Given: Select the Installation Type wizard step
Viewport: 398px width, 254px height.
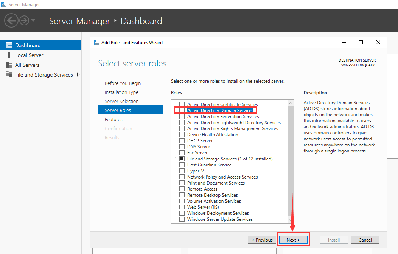Looking at the screenshot, I should click(121, 92).
